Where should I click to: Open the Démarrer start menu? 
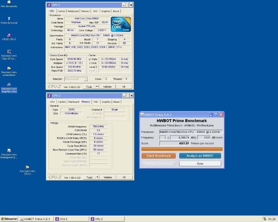point(9,219)
